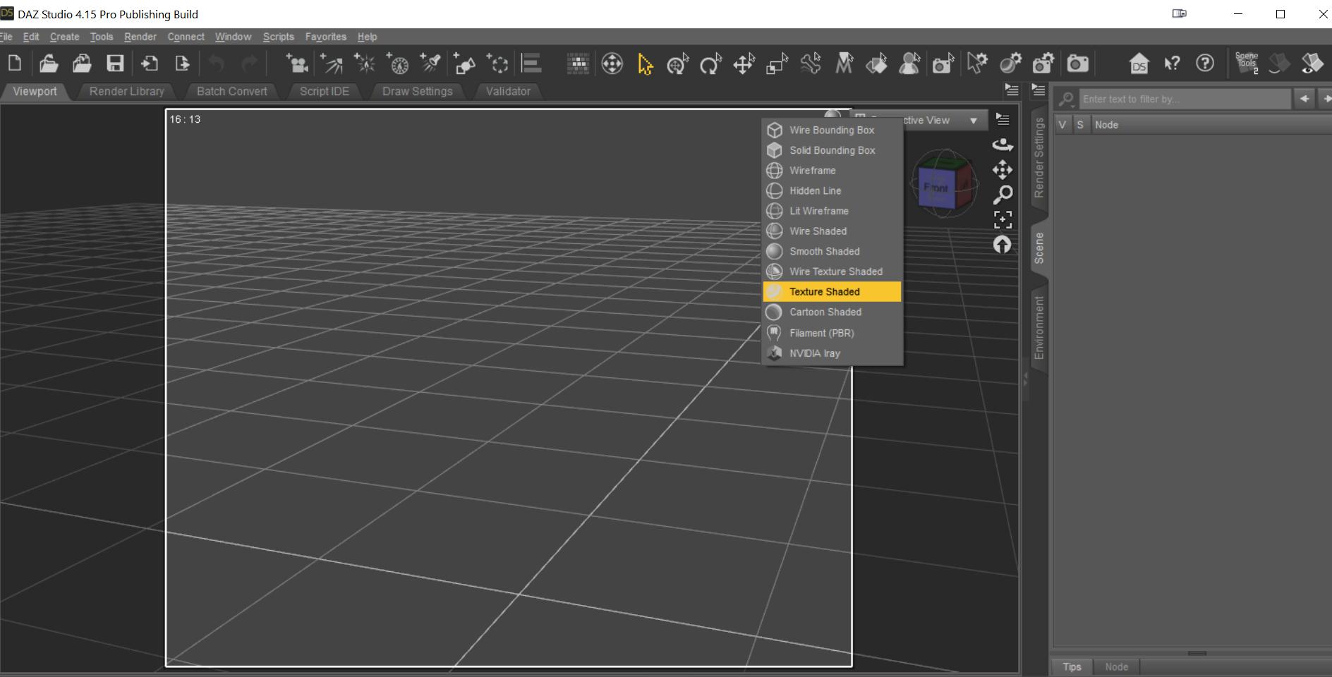The height and width of the screenshot is (677, 1332).
Task: Open the viewport pane options menu
Action: (x=1012, y=90)
